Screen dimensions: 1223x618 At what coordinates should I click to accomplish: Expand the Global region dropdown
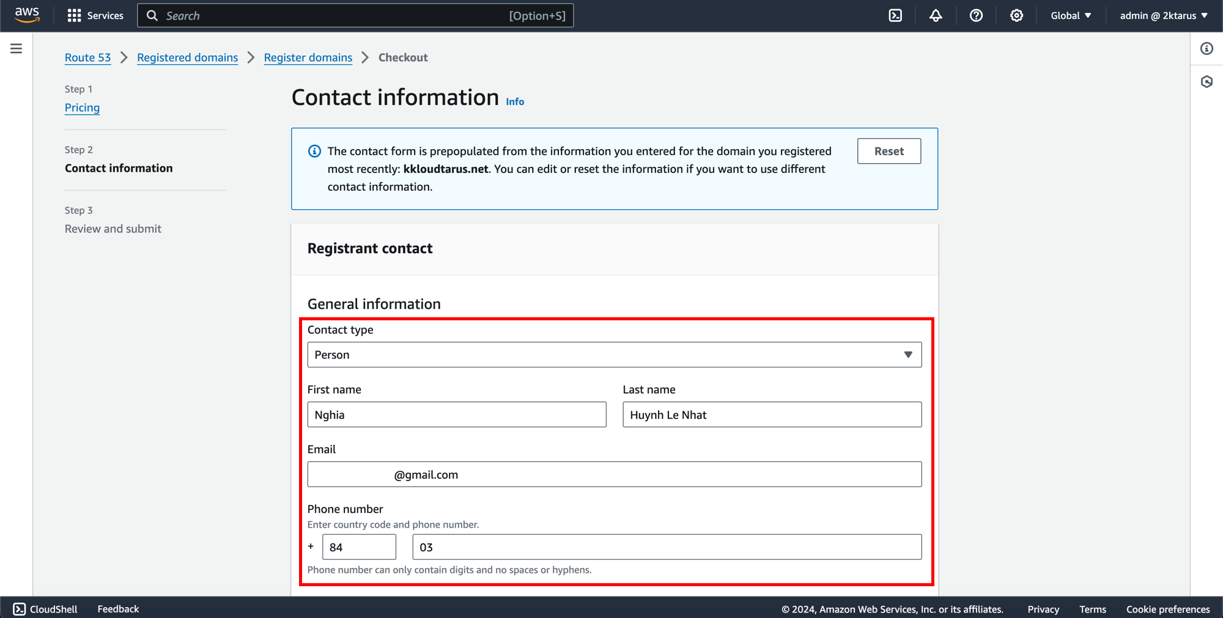pos(1071,15)
